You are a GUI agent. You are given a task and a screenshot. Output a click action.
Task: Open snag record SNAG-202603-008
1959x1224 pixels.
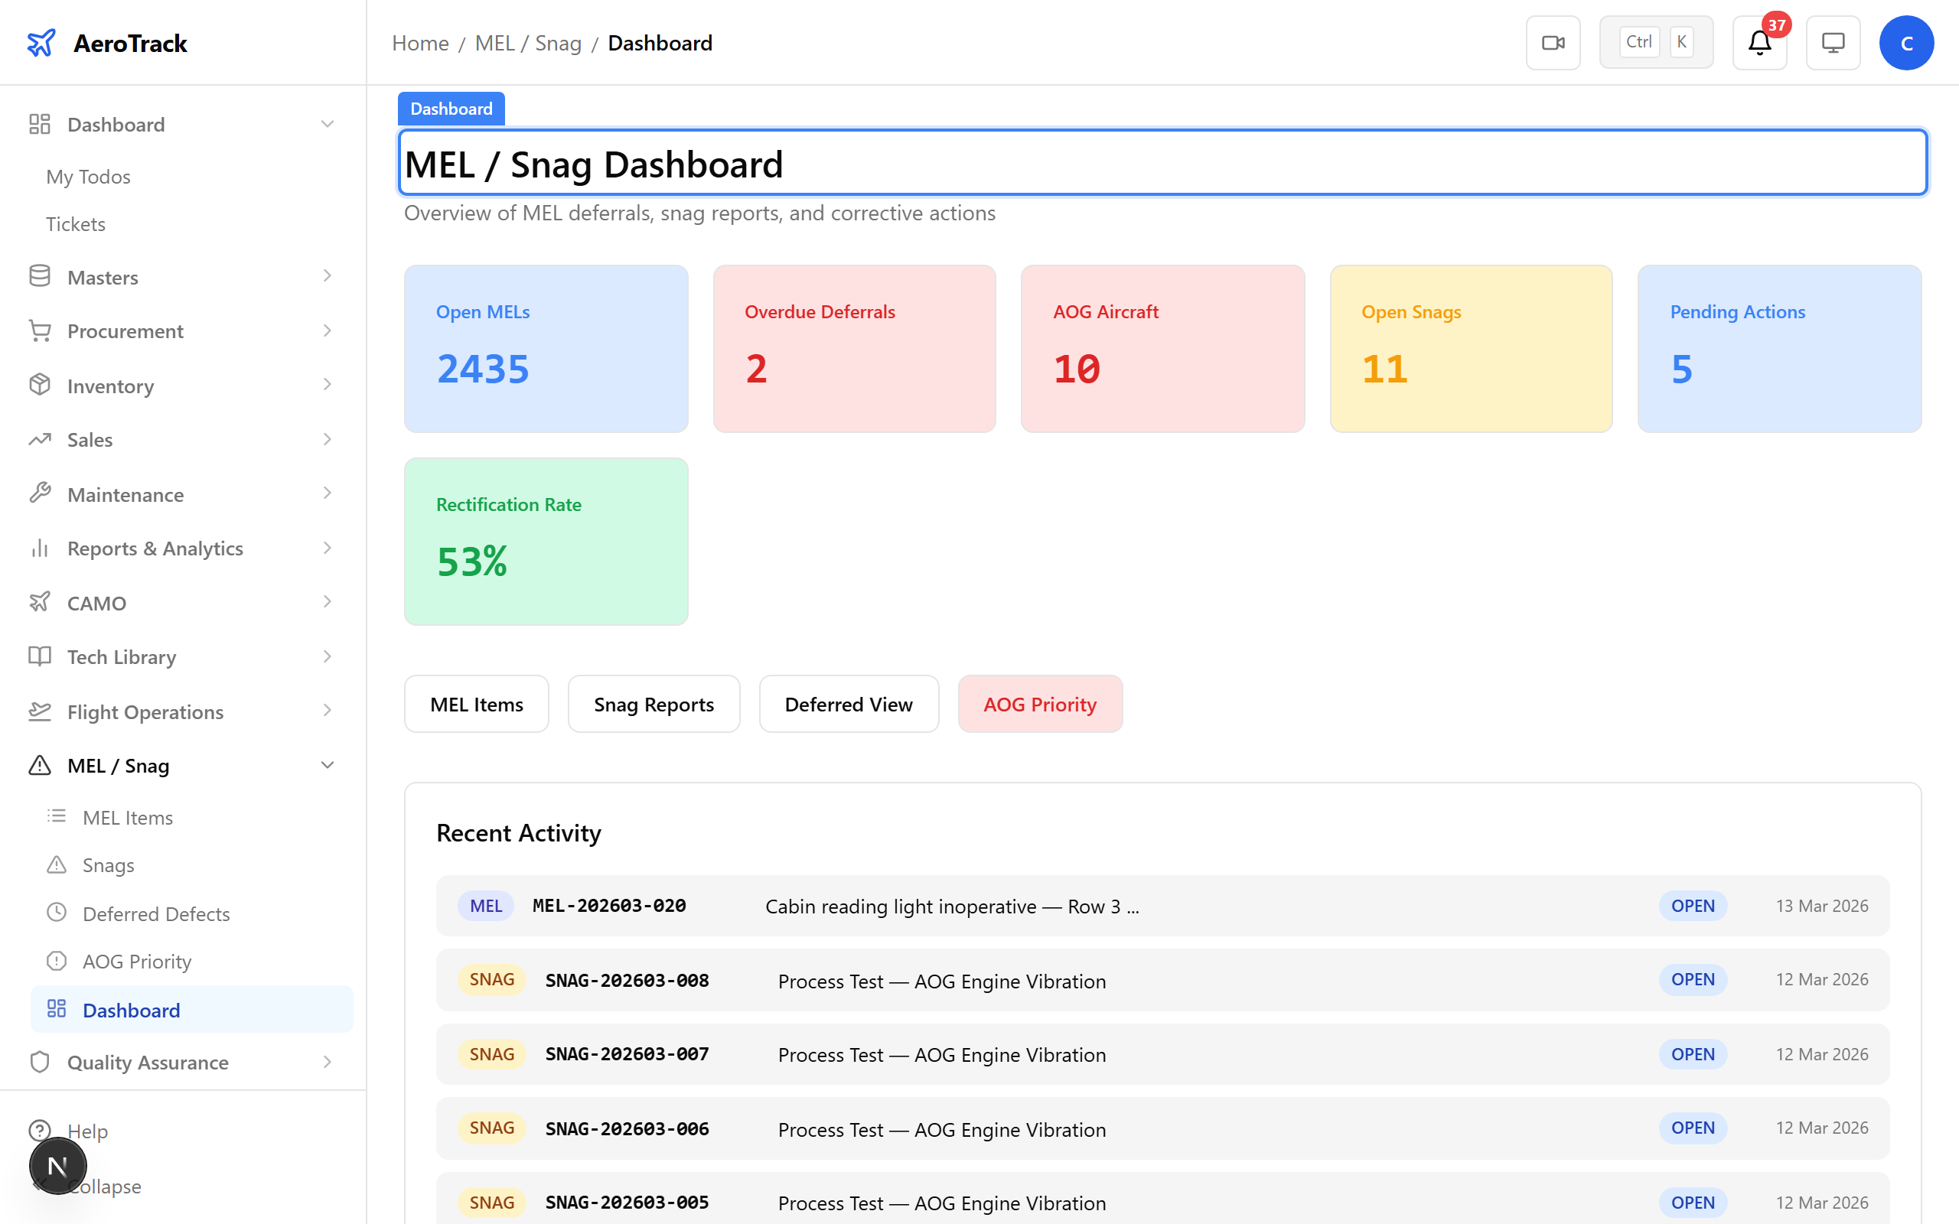pos(626,979)
